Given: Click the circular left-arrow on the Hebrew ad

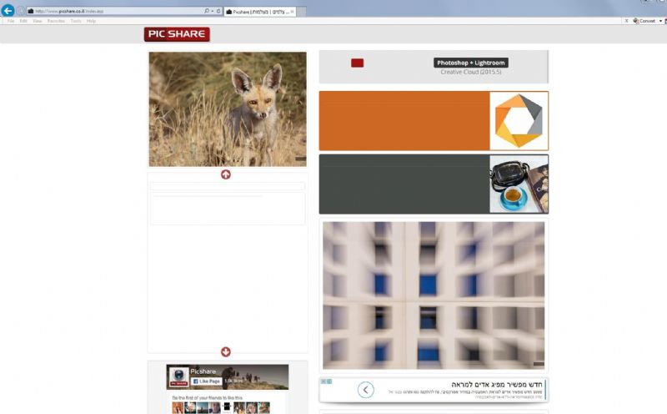Looking at the screenshot, I should pos(365,390).
